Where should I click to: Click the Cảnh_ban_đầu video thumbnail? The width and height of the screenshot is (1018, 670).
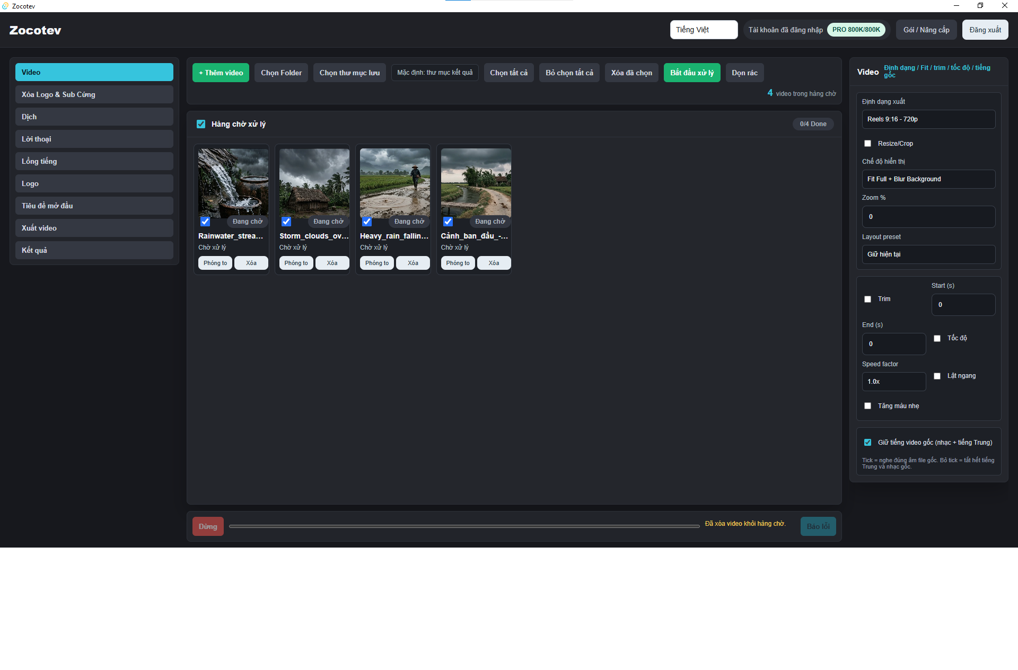pos(476,183)
